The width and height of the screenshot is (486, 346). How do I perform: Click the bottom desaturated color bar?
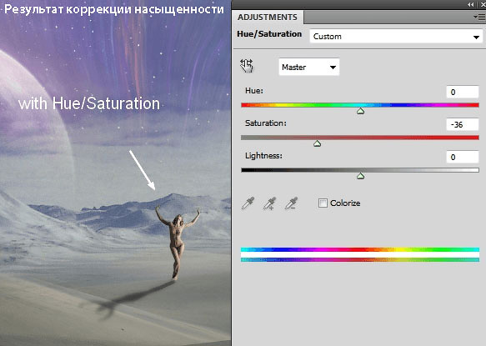(x=360, y=260)
